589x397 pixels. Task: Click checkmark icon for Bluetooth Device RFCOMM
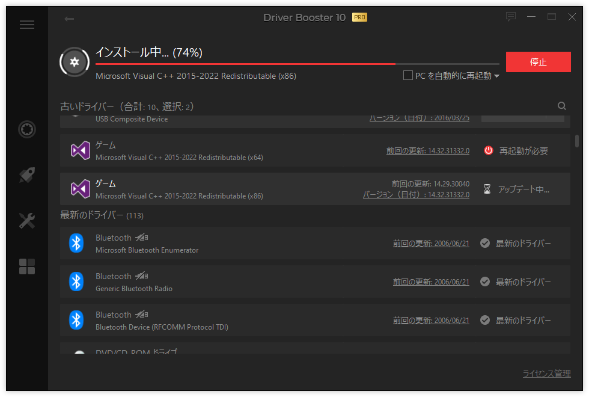pos(485,320)
